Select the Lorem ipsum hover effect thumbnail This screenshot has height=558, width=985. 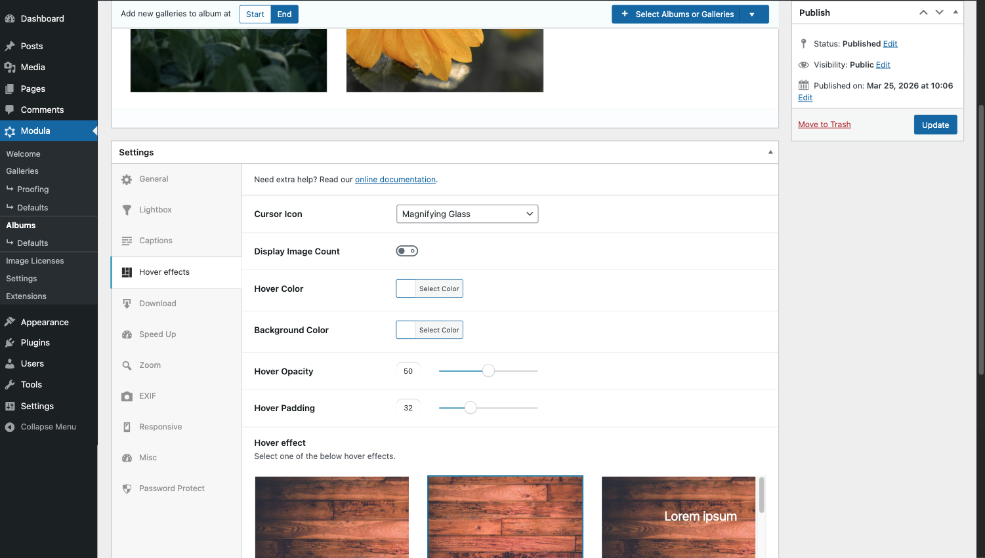[x=679, y=517]
